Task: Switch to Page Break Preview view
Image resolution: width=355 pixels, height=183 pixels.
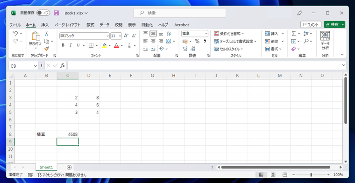Action: coord(285,175)
